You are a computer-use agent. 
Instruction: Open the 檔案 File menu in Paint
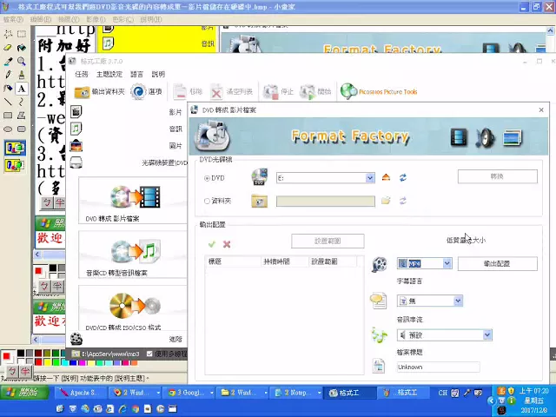tap(13, 19)
